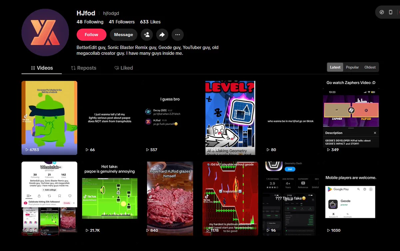
Task: Click the play count icon next to 21.7K
Action: [x=87, y=230]
